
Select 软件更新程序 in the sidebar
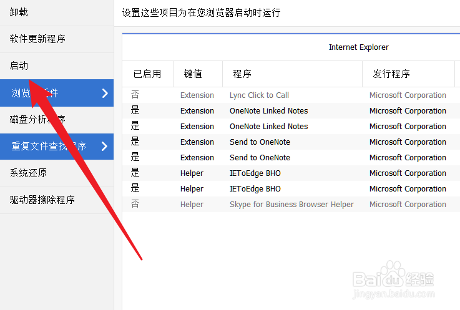pyautogui.click(x=57, y=39)
